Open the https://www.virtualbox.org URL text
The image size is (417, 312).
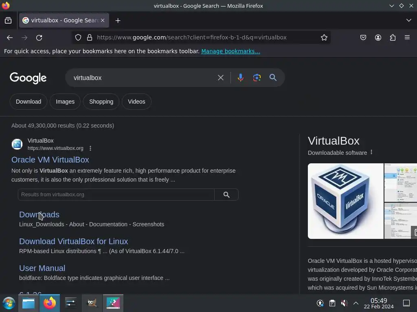pyautogui.click(x=55, y=148)
